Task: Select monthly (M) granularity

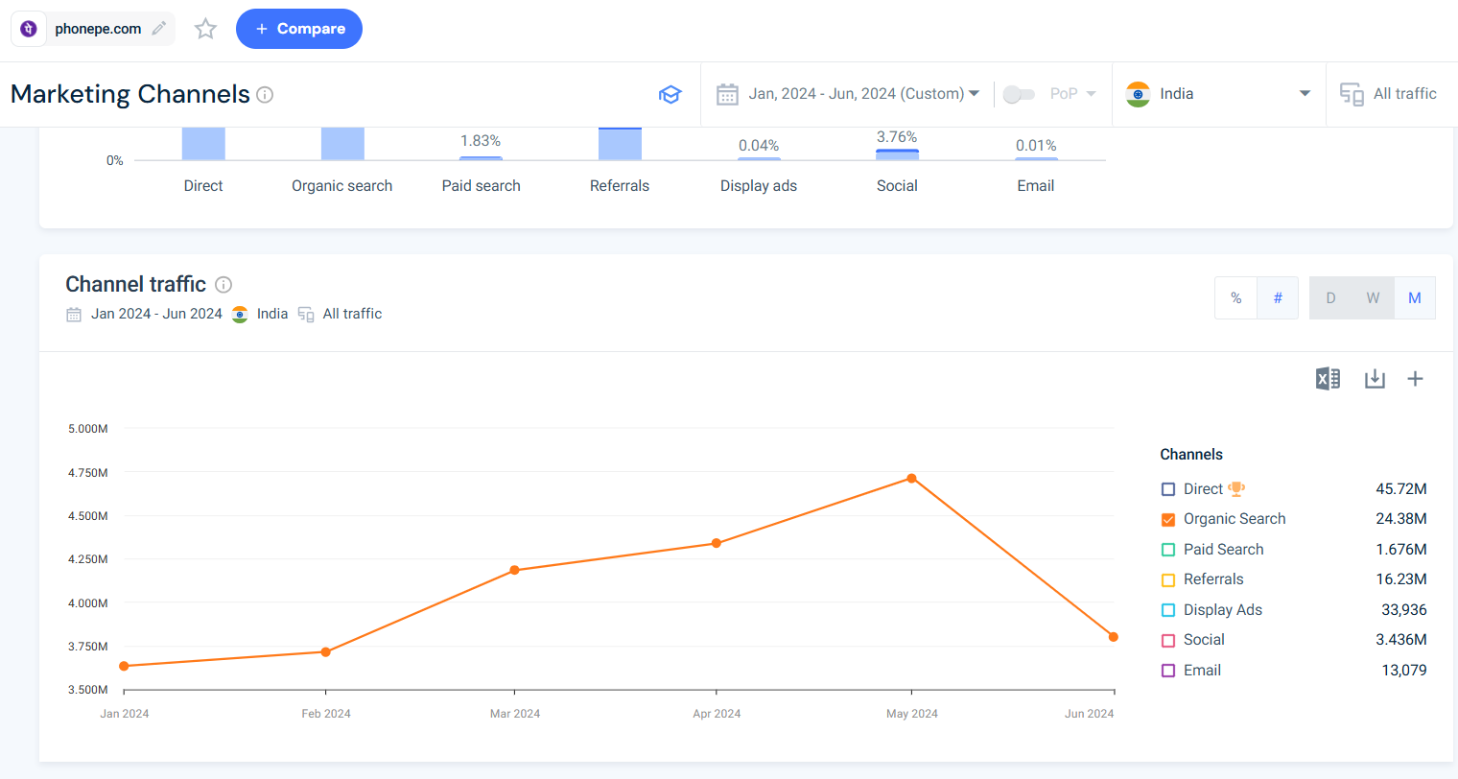Action: click(1415, 298)
